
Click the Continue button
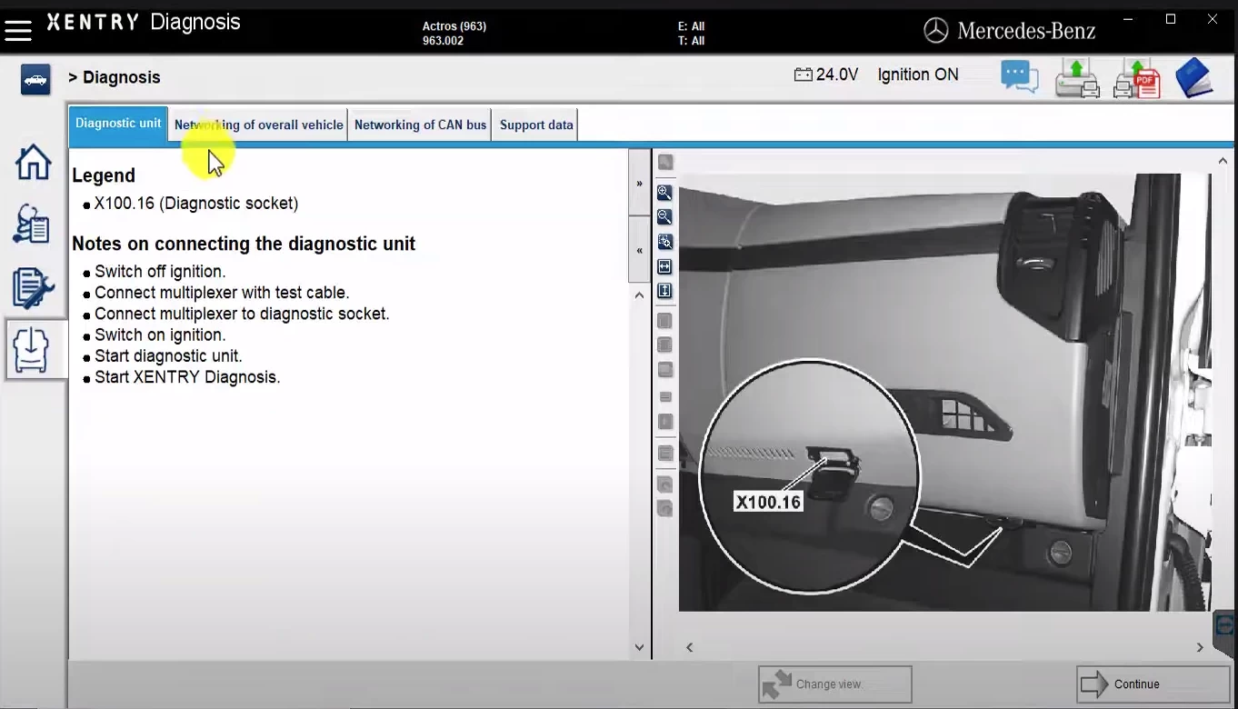tap(1153, 684)
